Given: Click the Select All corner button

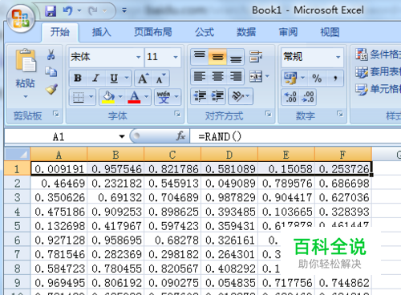Looking at the screenshot, I should tap(18, 154).
